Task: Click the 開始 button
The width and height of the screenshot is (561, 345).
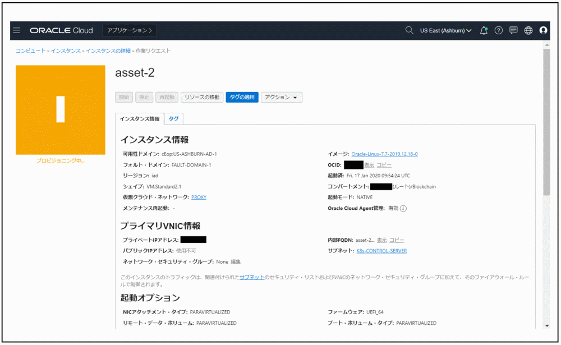Action: (x=124, y=98)
